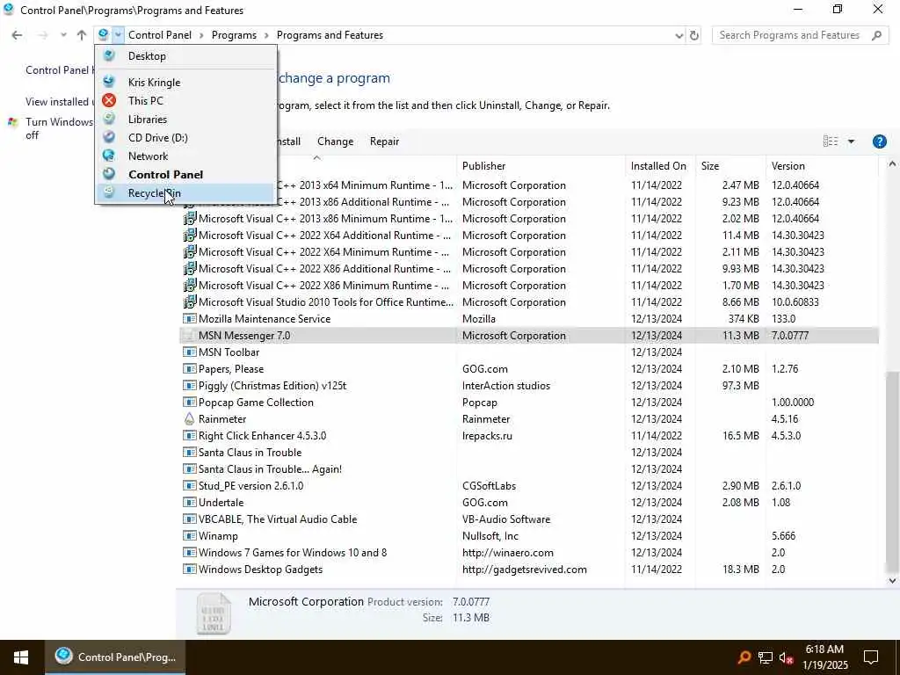Click the red This PC icon

[x=109, y=100]
